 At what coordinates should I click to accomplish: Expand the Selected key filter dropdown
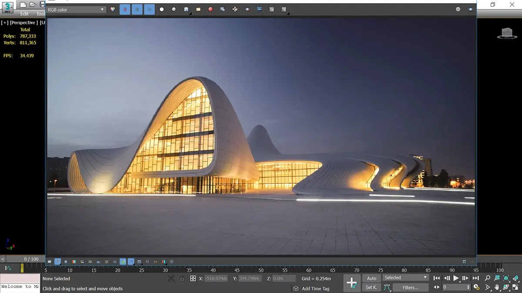point(405,278)
